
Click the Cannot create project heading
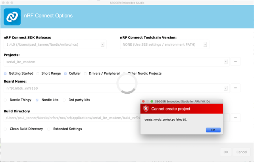click(x=171, y=109)
